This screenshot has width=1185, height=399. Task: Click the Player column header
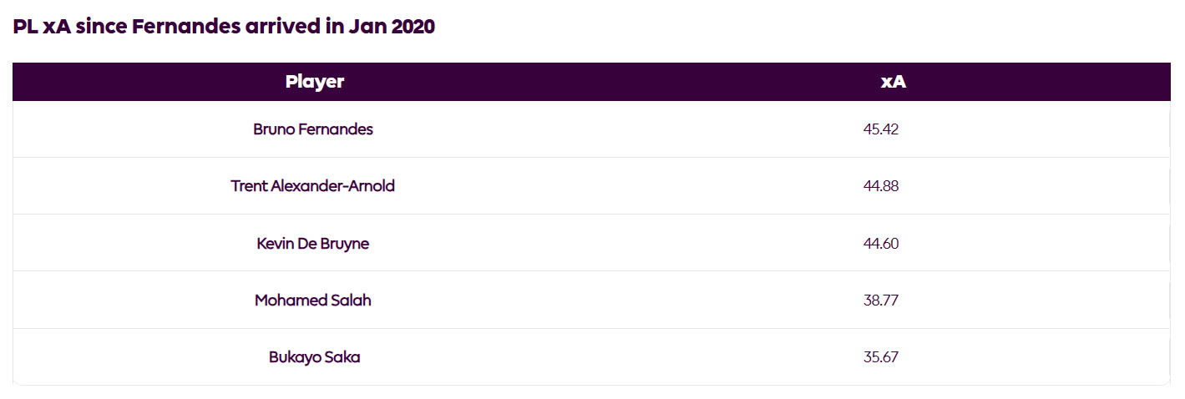tap(314, 82)
